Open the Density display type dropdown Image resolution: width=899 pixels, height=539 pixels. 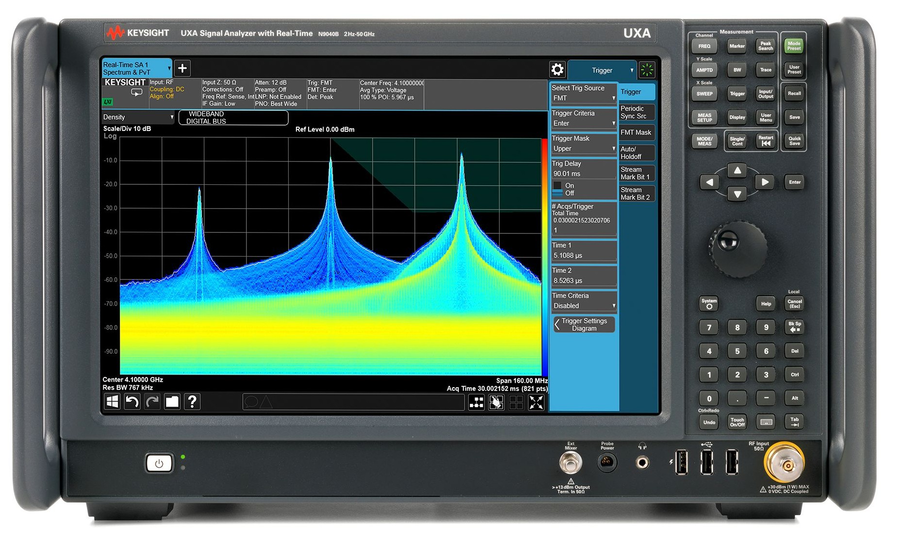(x=137, y=117)
